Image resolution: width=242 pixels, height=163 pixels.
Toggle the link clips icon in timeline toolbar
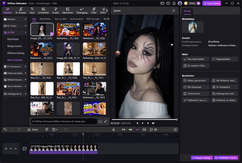pyautogui.click(x=123, y=130)
